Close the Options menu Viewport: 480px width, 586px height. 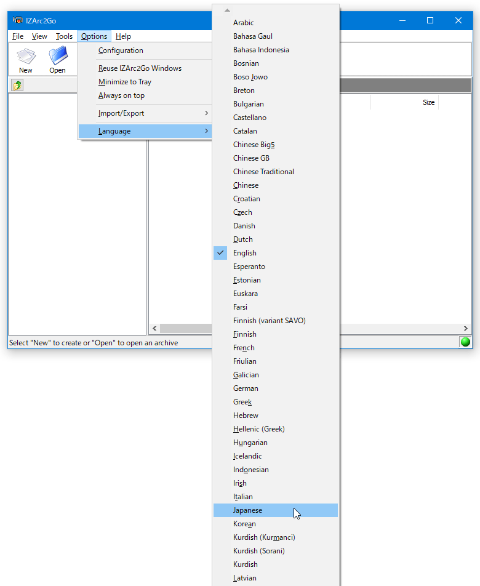(x=94, y=36)
